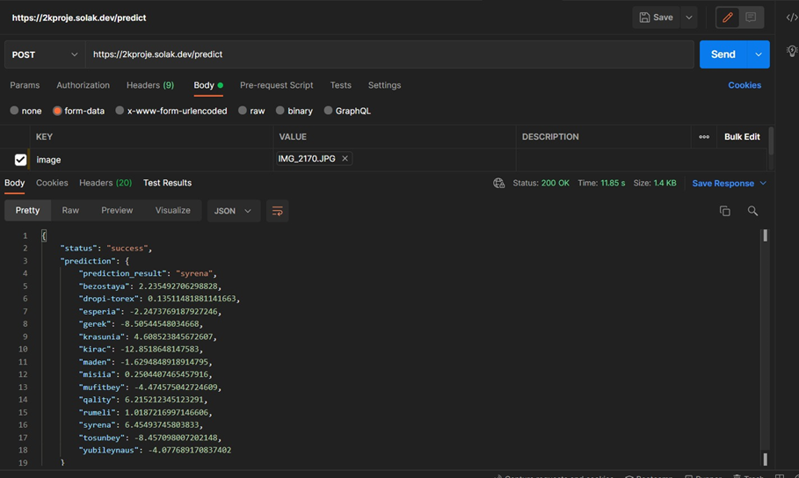
Task: Click the image key cell
Action: 151,160
